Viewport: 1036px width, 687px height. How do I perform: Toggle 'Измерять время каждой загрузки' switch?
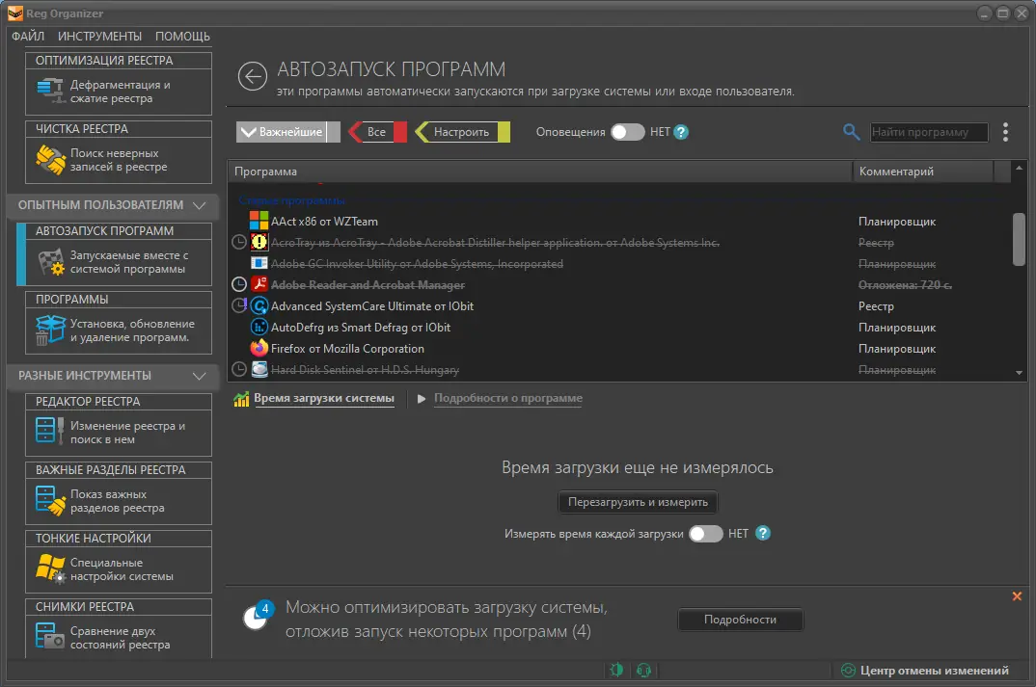click(706, 533)
